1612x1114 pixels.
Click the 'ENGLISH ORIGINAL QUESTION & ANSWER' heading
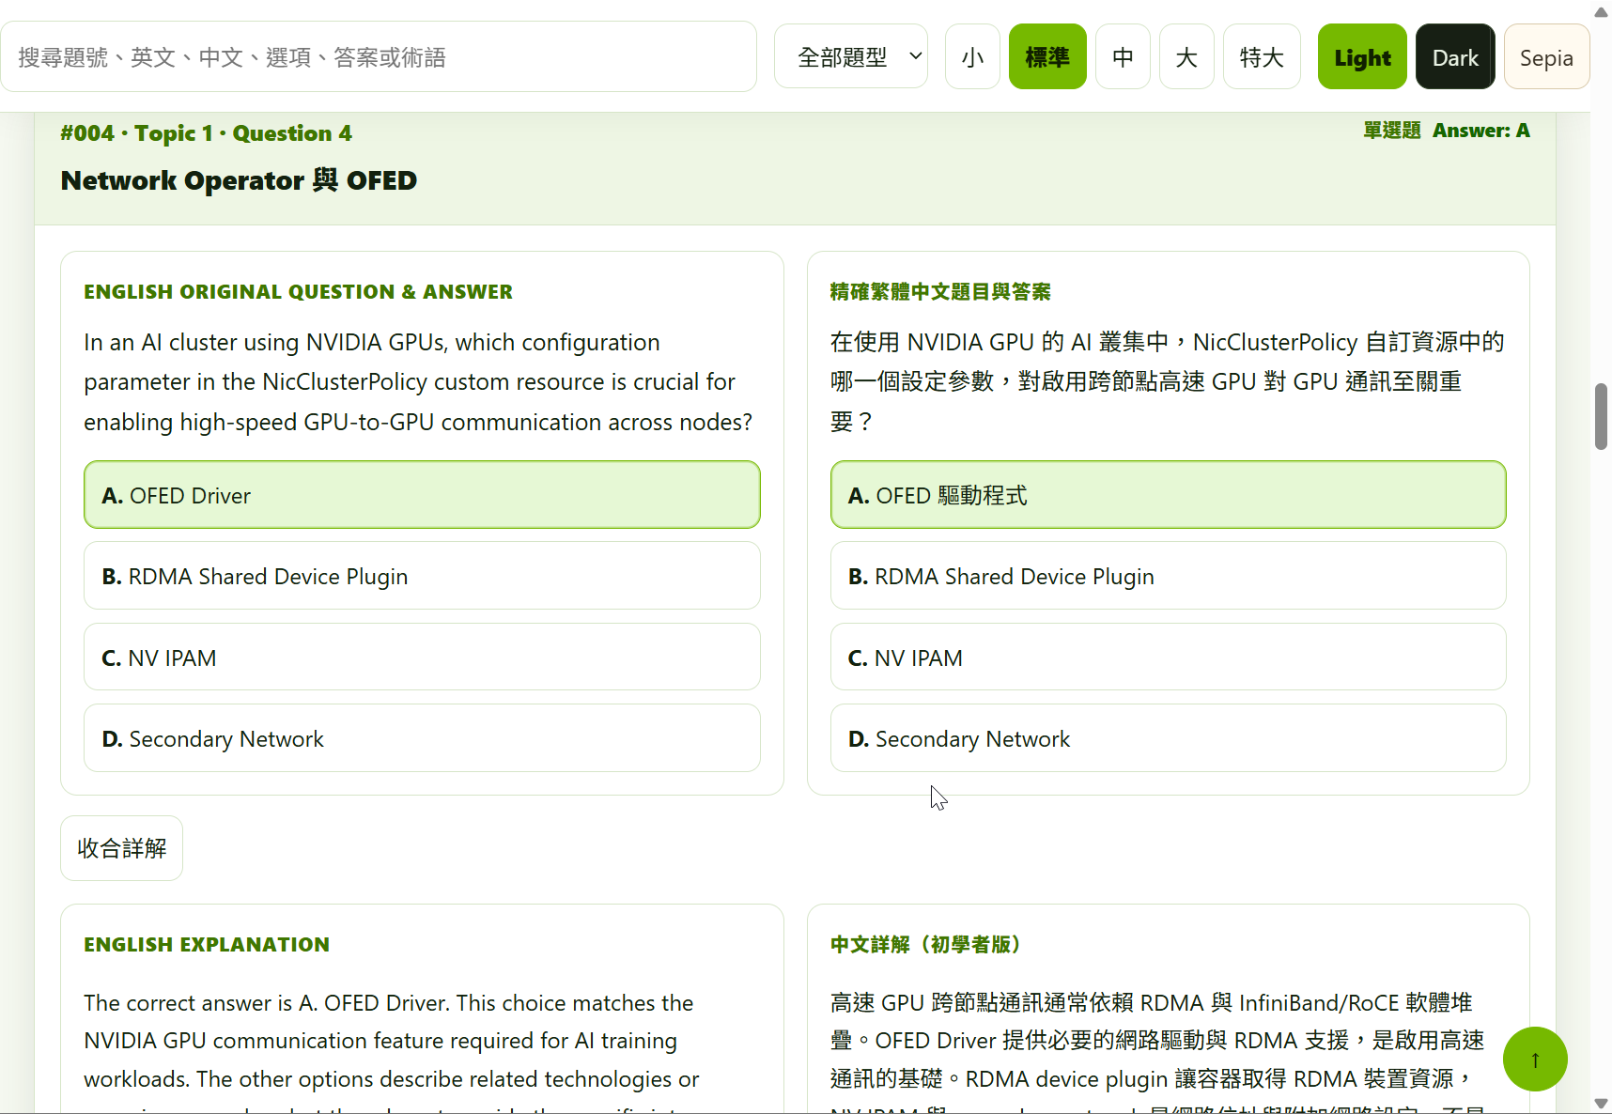pos(298,292)
